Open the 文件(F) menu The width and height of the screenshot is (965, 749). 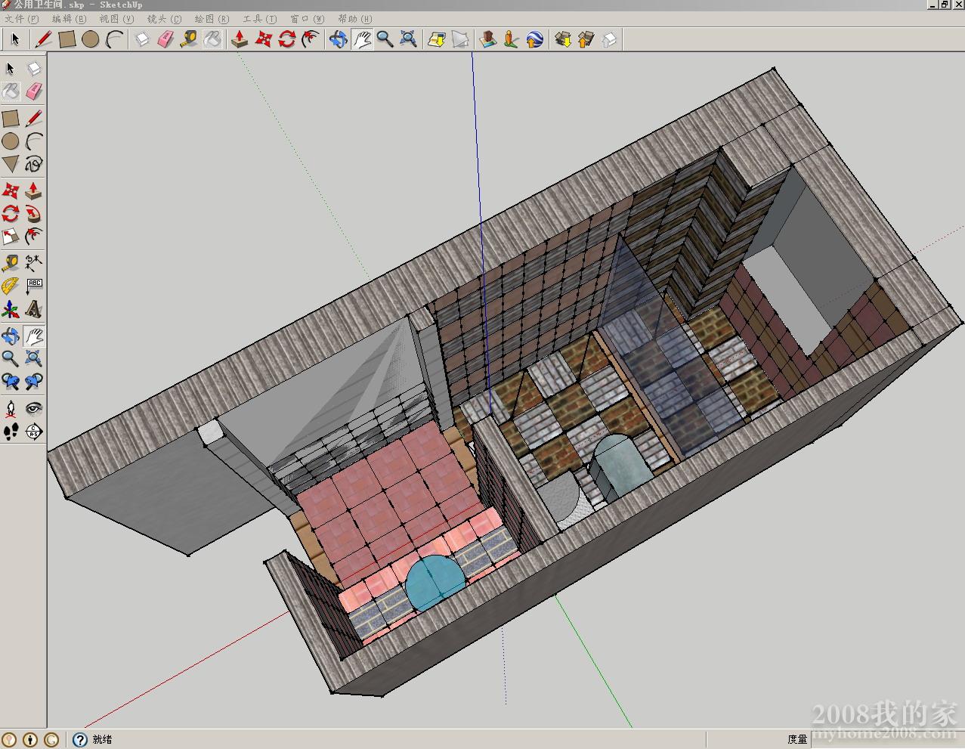pos(22,19)
